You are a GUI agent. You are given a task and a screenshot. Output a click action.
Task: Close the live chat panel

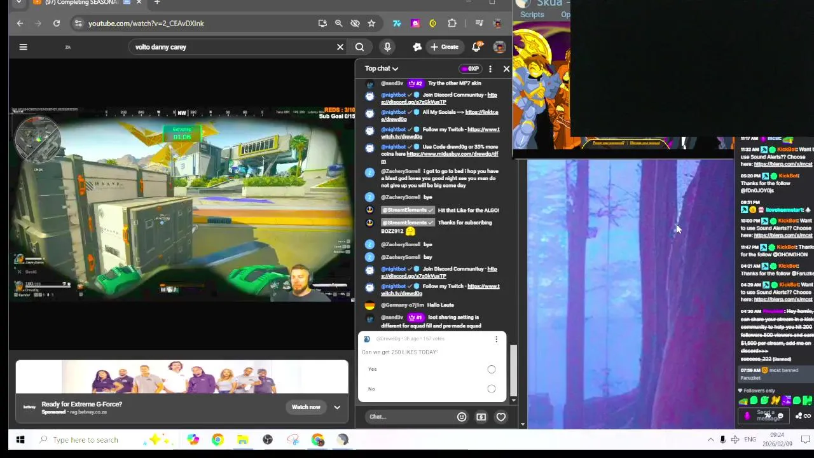[506, 69]
